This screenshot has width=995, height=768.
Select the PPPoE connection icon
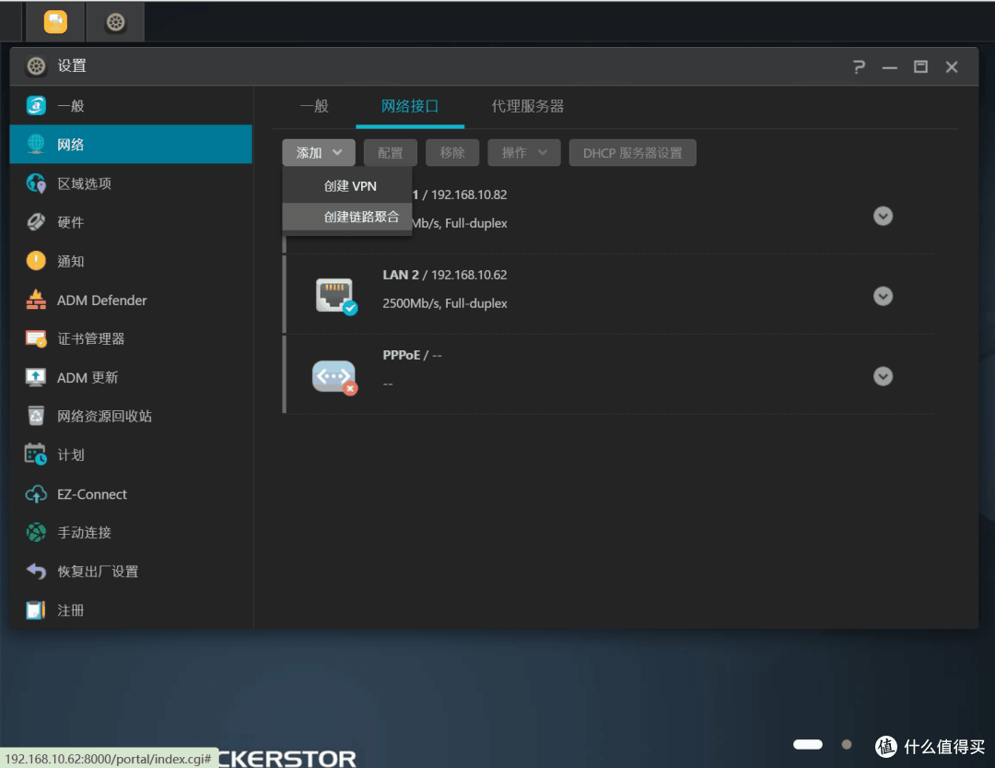point(335,377)
